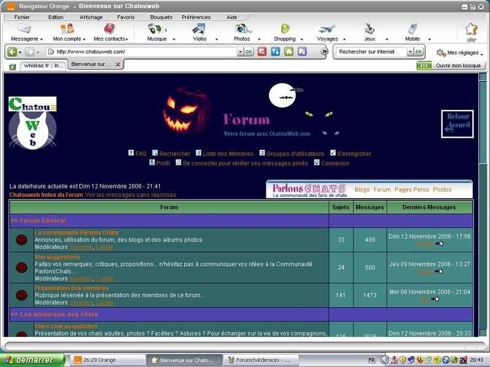Switch to 26:29 Orange taskbar window
The image size is (490, 367).
(x=107, y=360)
